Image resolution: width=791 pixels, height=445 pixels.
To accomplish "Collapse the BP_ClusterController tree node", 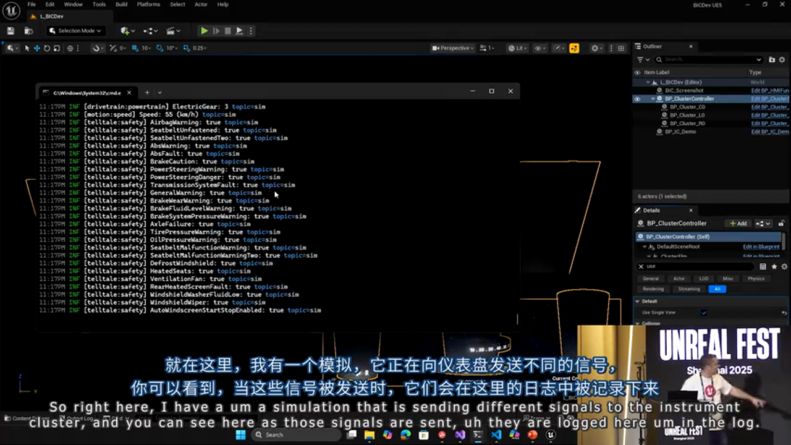I will pyautogui.click(x=653, y=99).
